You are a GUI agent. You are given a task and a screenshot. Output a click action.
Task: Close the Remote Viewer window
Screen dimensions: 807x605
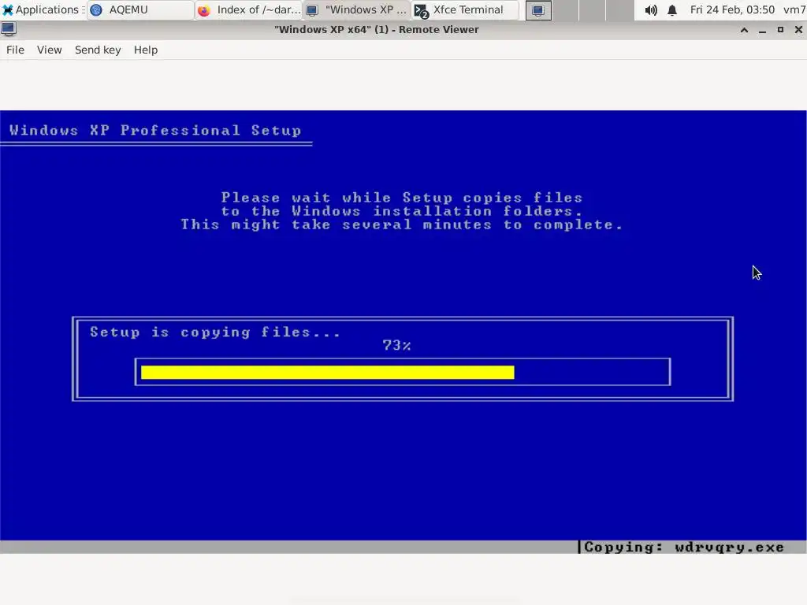click(798, 30)
